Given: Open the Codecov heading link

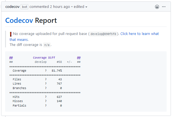Looking at the screenshot, I should point(19,21).
